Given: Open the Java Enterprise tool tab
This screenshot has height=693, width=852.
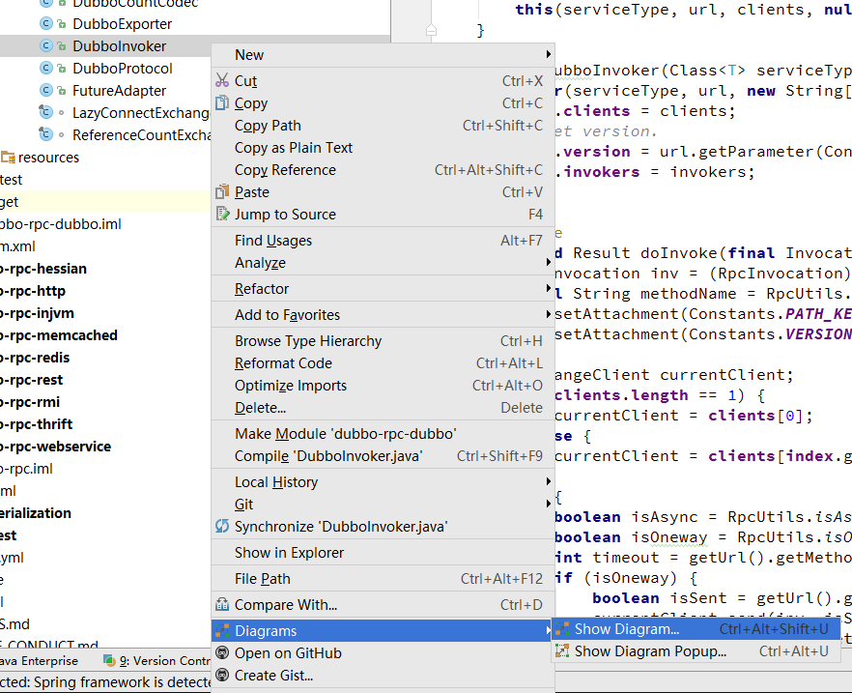Looking at the screenshot, I should click(39, 661).
